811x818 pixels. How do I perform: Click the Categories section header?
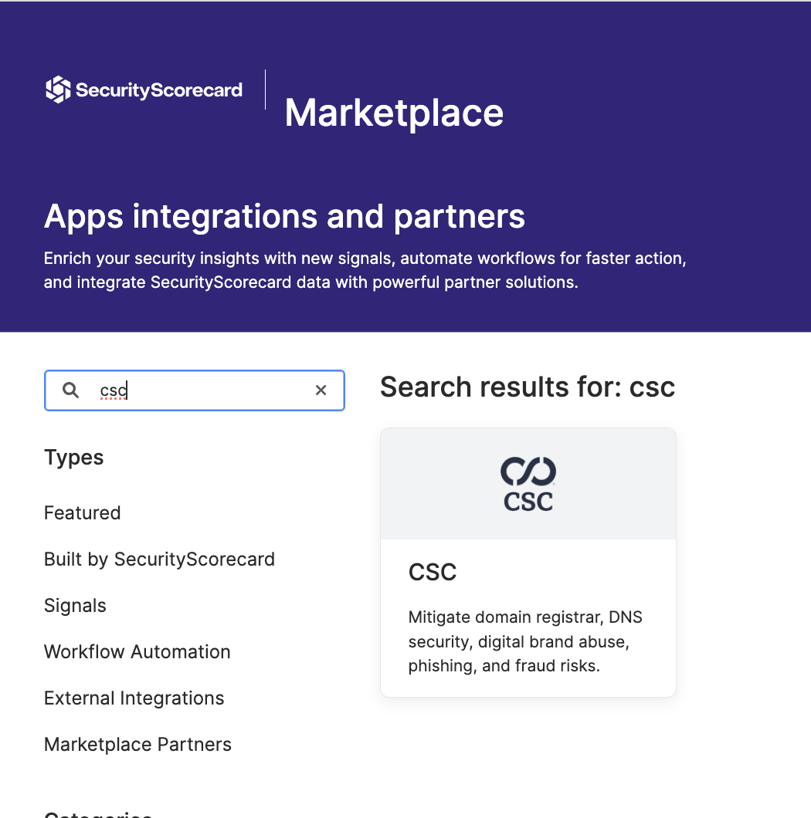98,813
